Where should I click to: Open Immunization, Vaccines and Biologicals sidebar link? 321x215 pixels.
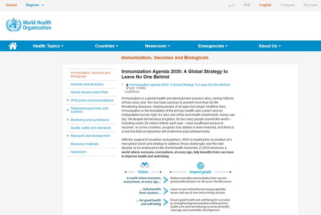point(90,74)
